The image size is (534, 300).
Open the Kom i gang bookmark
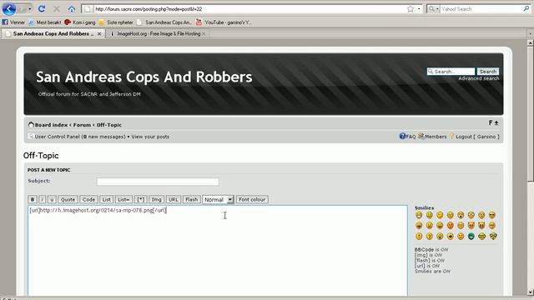pos(80,22)
